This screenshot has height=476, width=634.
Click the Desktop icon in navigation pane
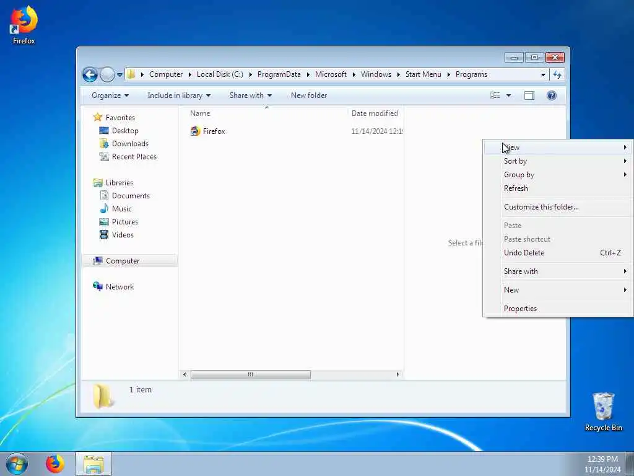coord(104,130)
